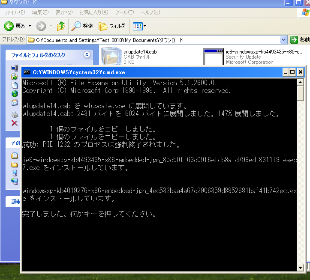This screenshot has height=280, width=310.
Task: Minimize the cmd.exe window
Action: pos(285,72)
